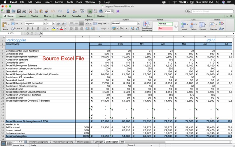Switch to the Formulas ribbon tab
The image size is (235, 147).
click(x=76, y=16)
